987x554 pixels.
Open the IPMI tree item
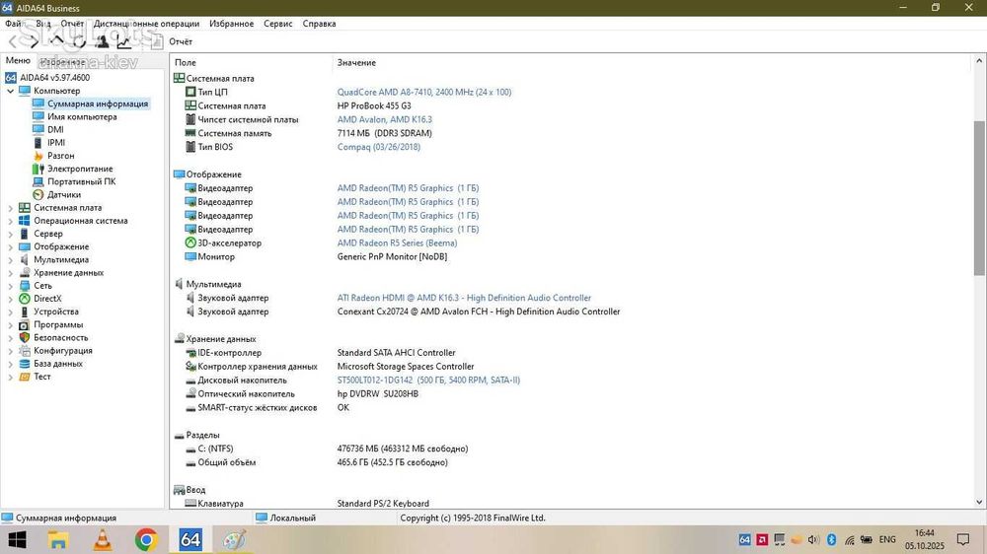click(x=56, y=143)
